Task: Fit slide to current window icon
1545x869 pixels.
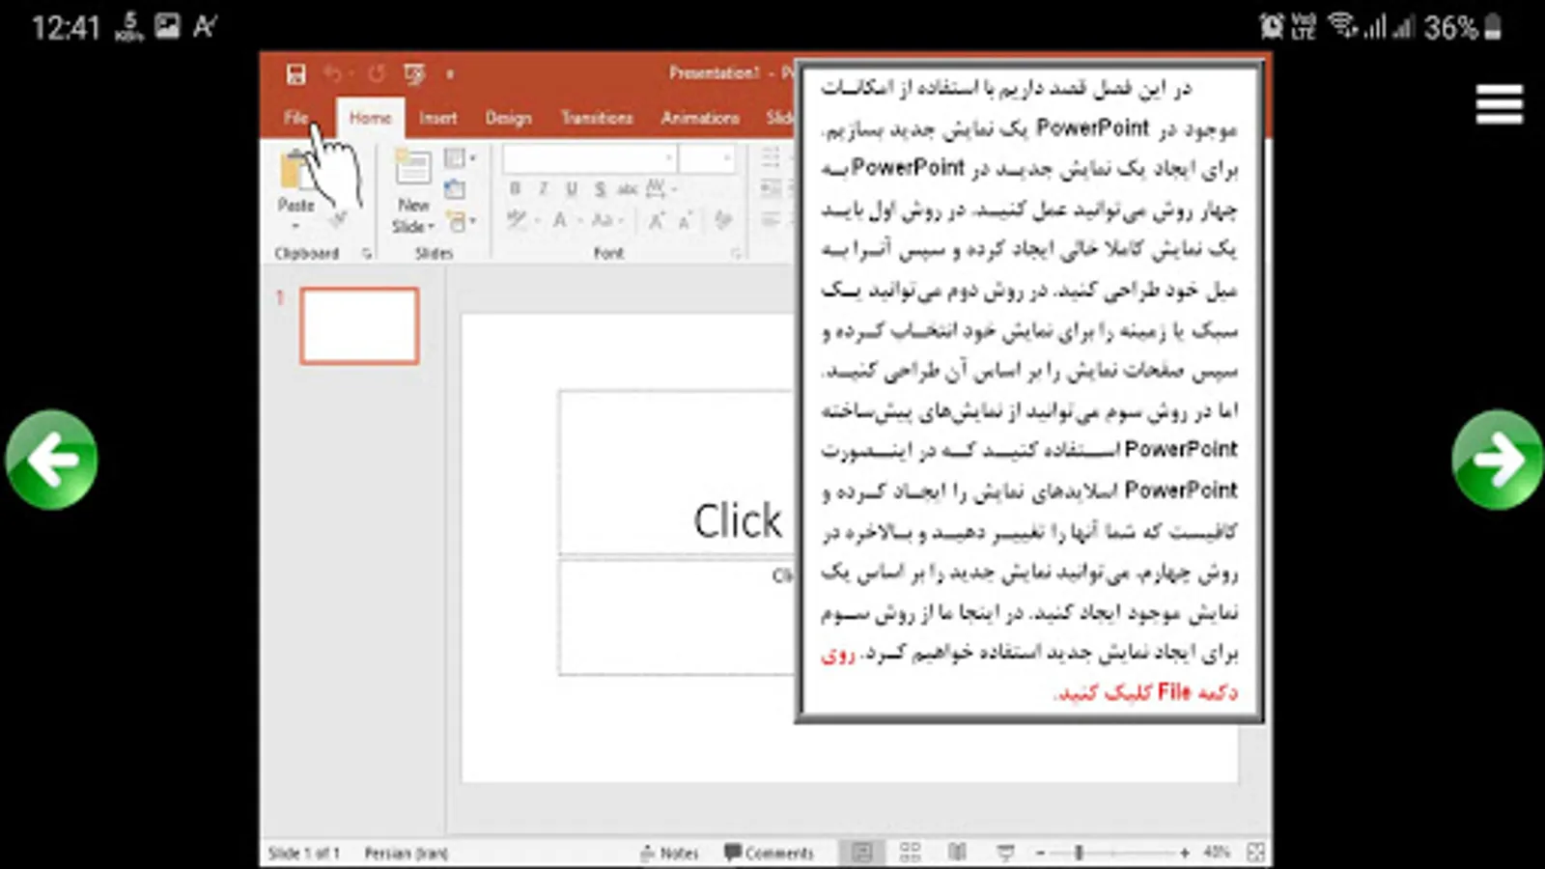Action: coord(1256,853)
